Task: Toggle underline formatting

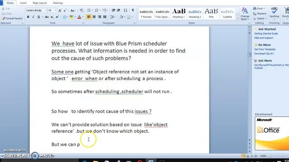Action: click(x=38, y=17)
